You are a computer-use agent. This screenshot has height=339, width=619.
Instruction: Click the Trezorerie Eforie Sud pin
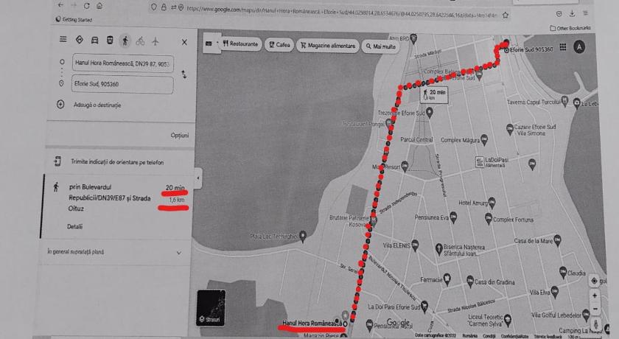(430, 113)
